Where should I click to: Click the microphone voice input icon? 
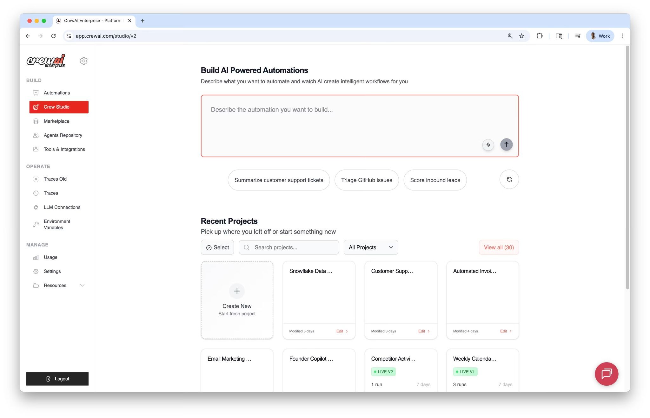click(488, 145)
